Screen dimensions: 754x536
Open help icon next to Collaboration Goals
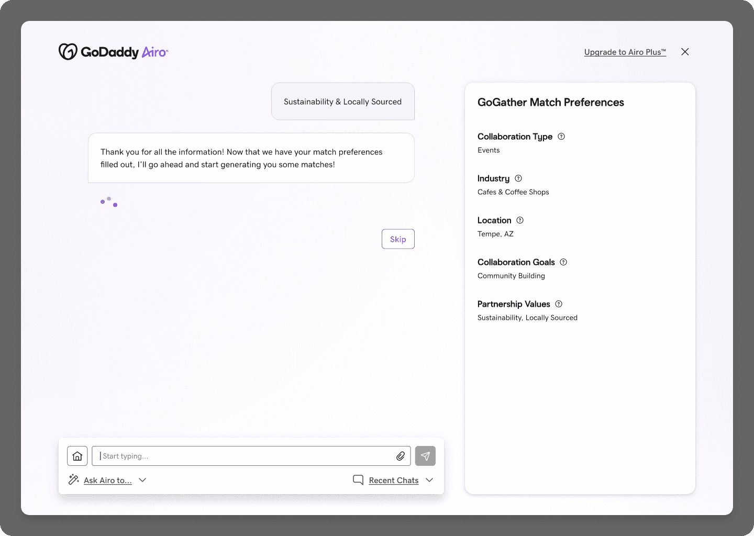point(563,262)
